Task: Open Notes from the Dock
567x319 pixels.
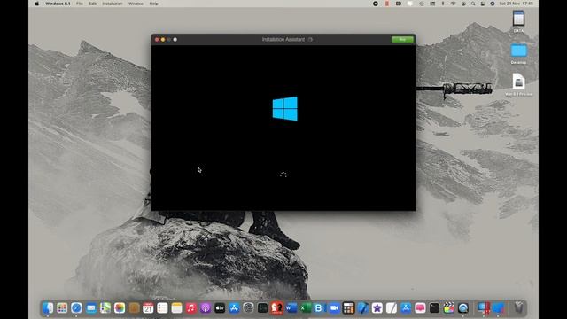Action: point(177,307)
